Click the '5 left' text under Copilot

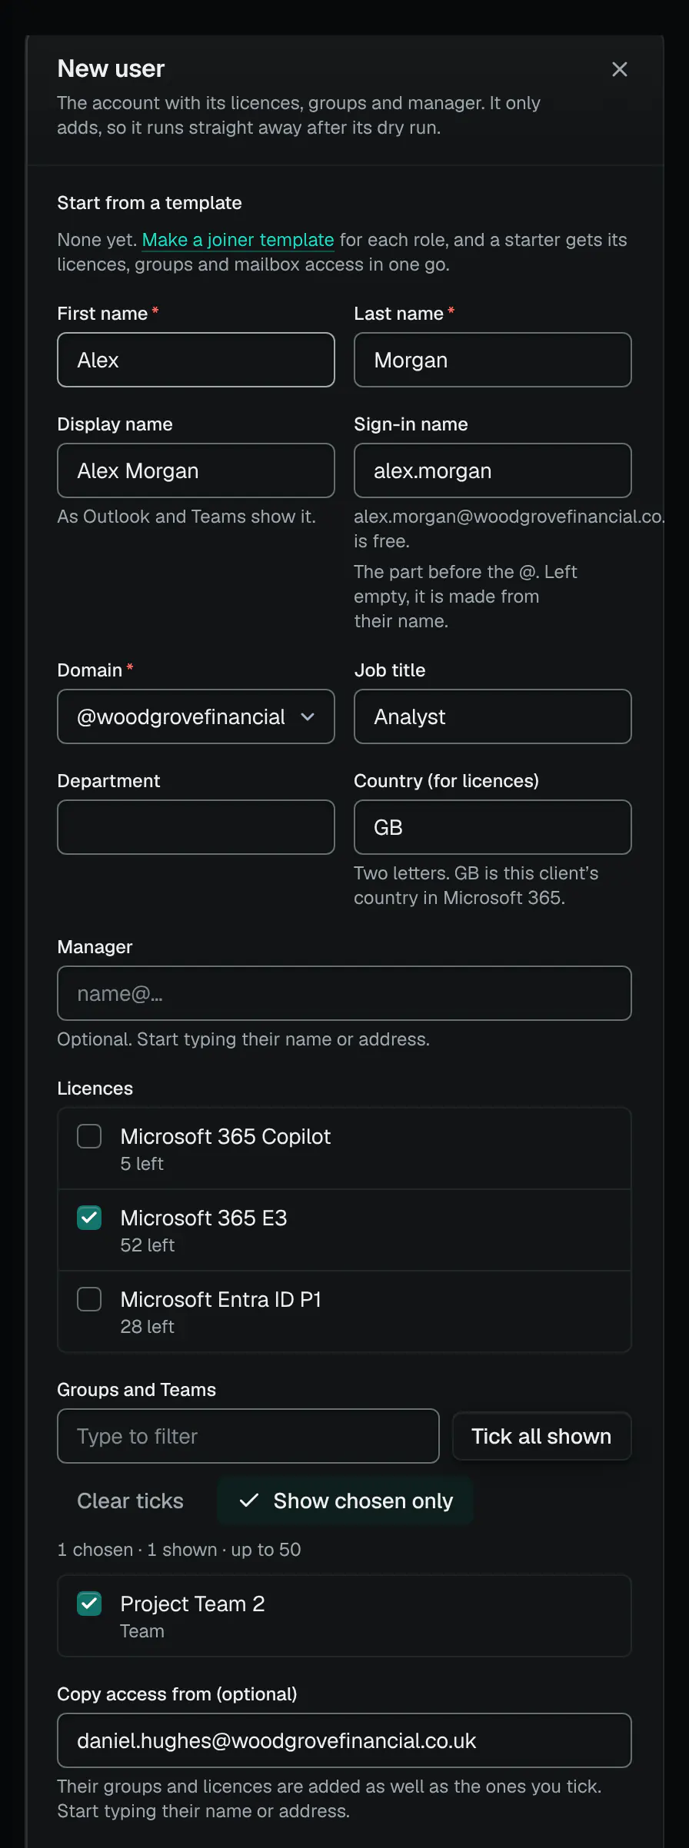click(x=142, y=1164)
